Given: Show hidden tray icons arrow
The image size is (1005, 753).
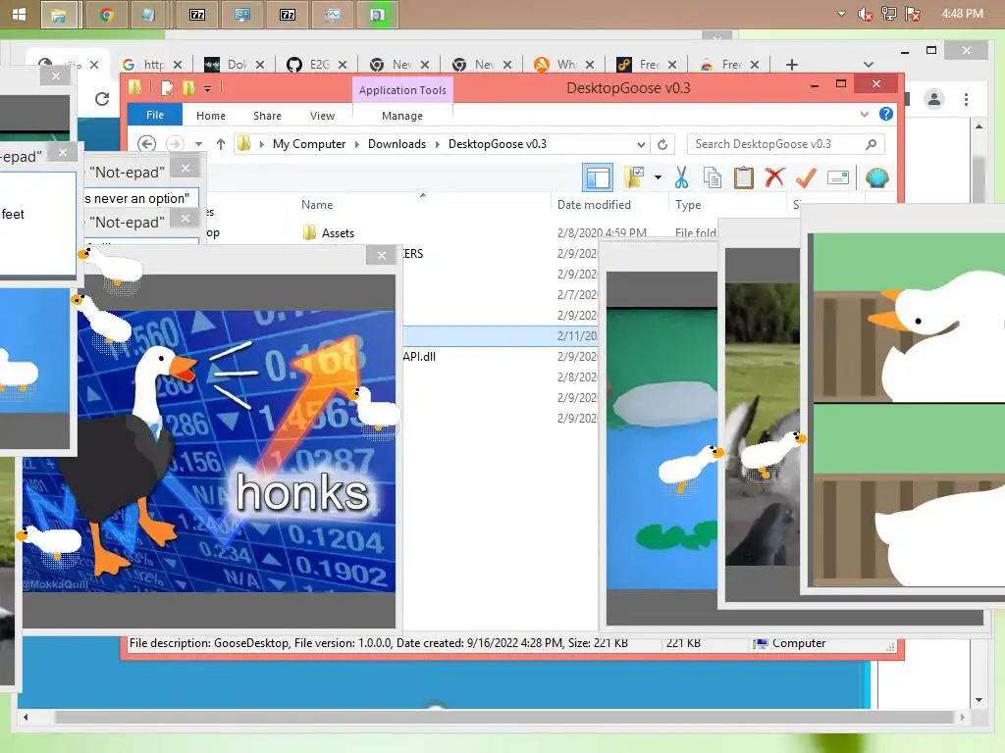Looking at the screenshot, I should [x=841, y=14].
